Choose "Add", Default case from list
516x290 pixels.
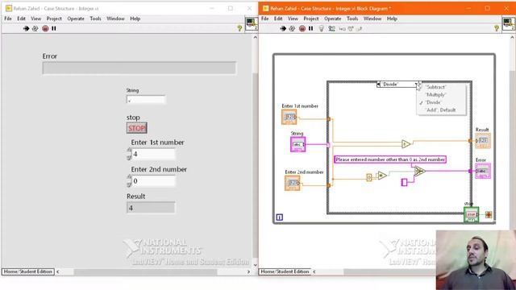(x=441, y=110)
